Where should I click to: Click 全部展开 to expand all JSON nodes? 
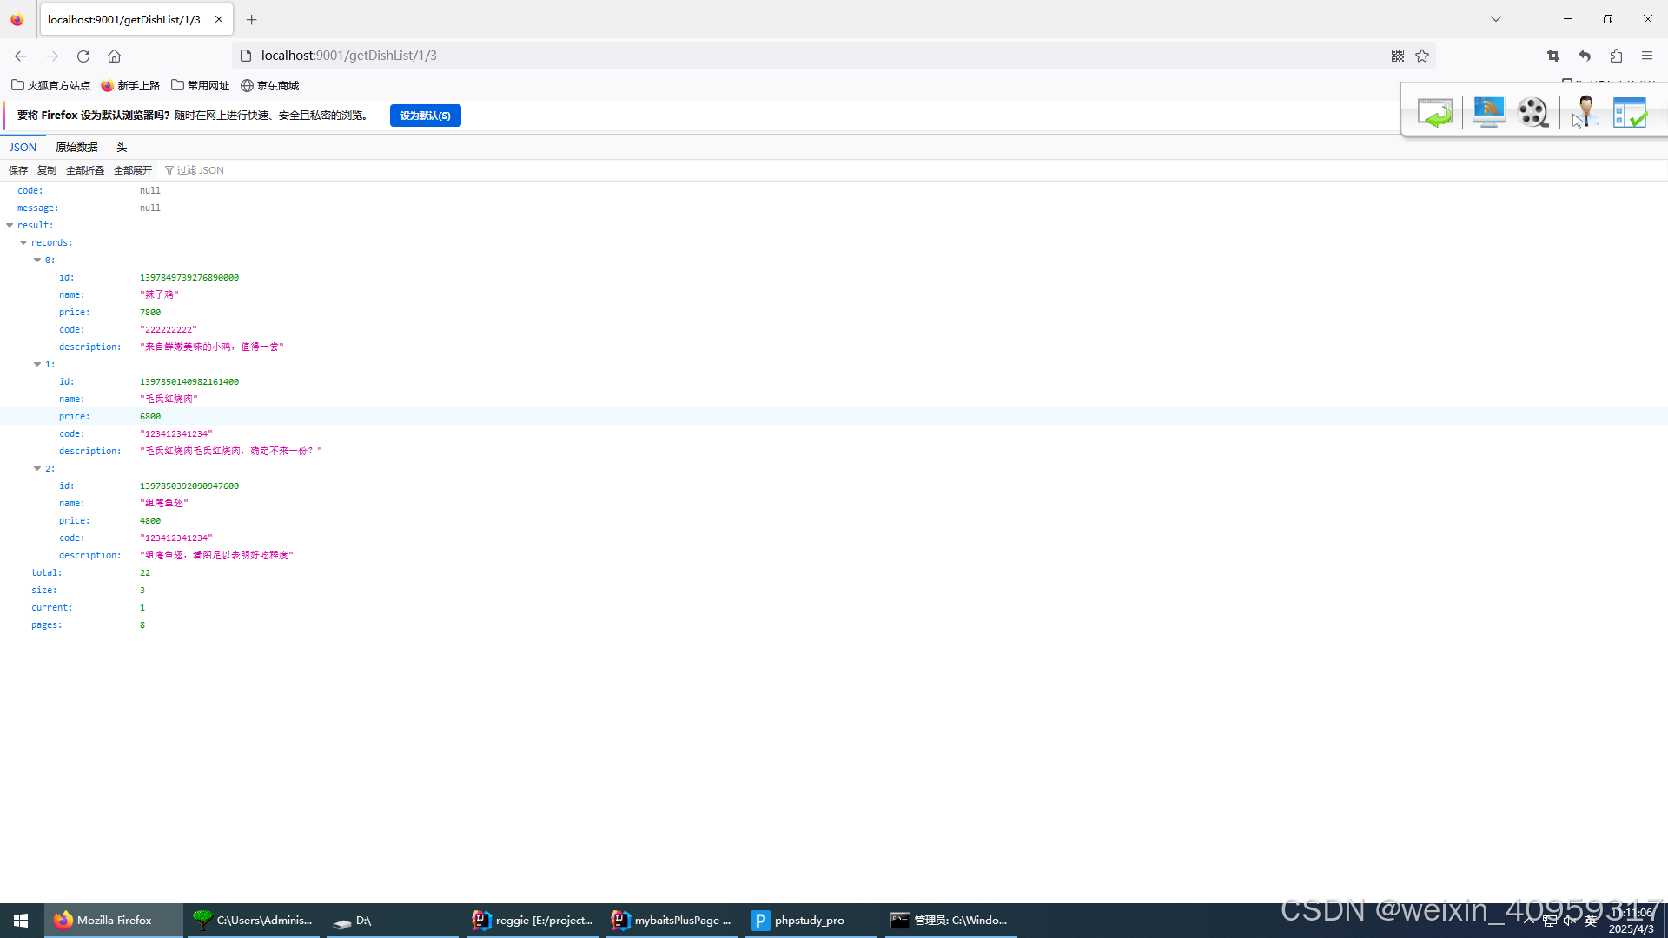click(132, 169)
